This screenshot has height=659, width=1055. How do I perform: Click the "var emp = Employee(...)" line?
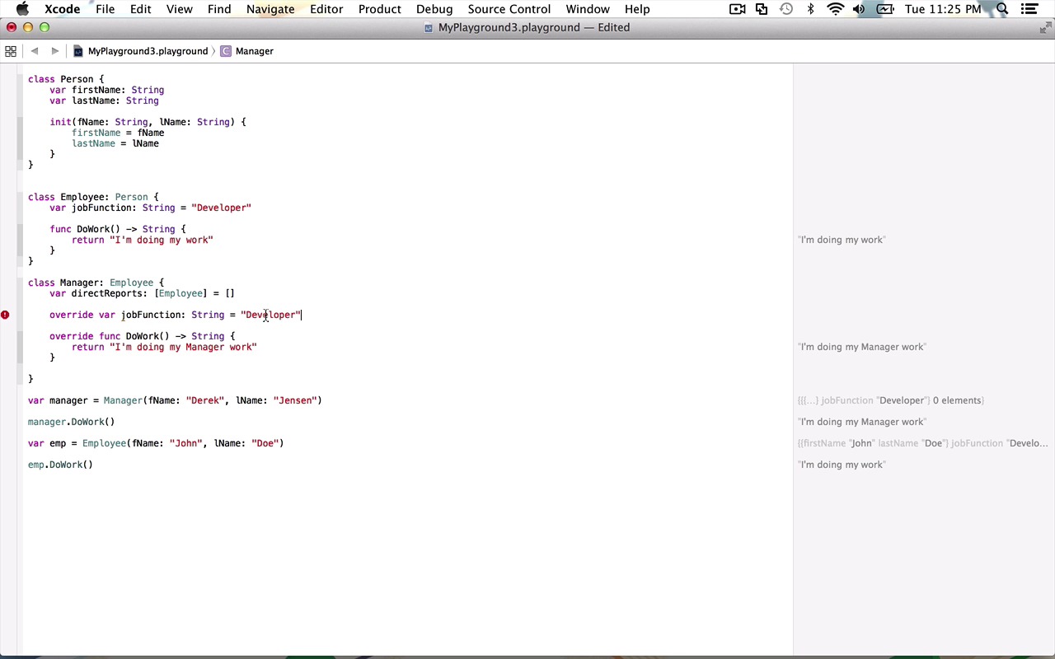(x=156, y=443)
